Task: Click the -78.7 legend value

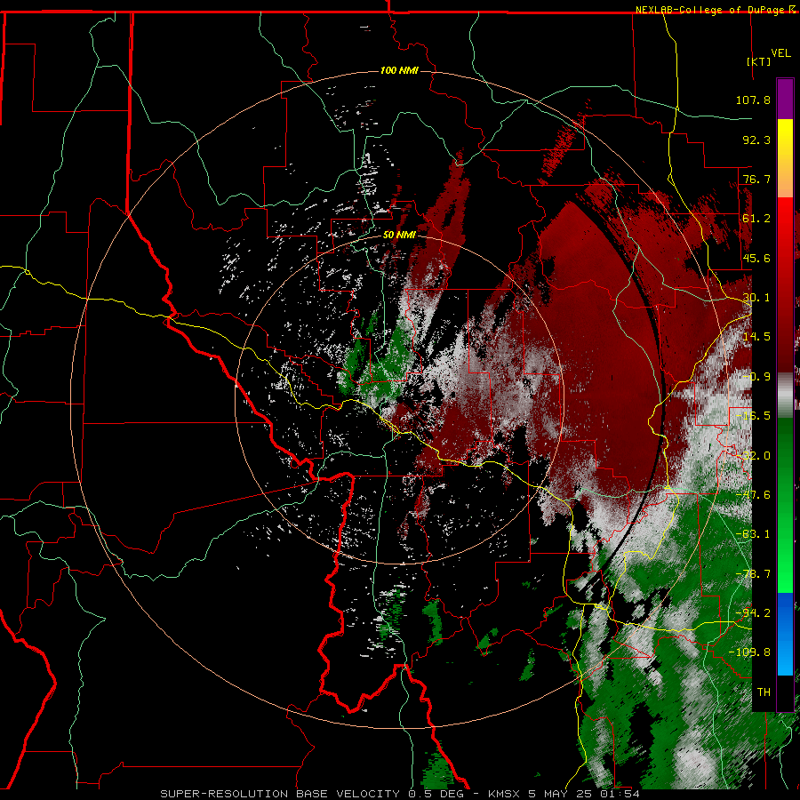Action: pyautogui.click(x=753, y=574)
